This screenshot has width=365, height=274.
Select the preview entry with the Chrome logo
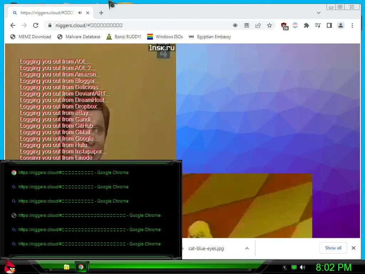click(70, 173)
